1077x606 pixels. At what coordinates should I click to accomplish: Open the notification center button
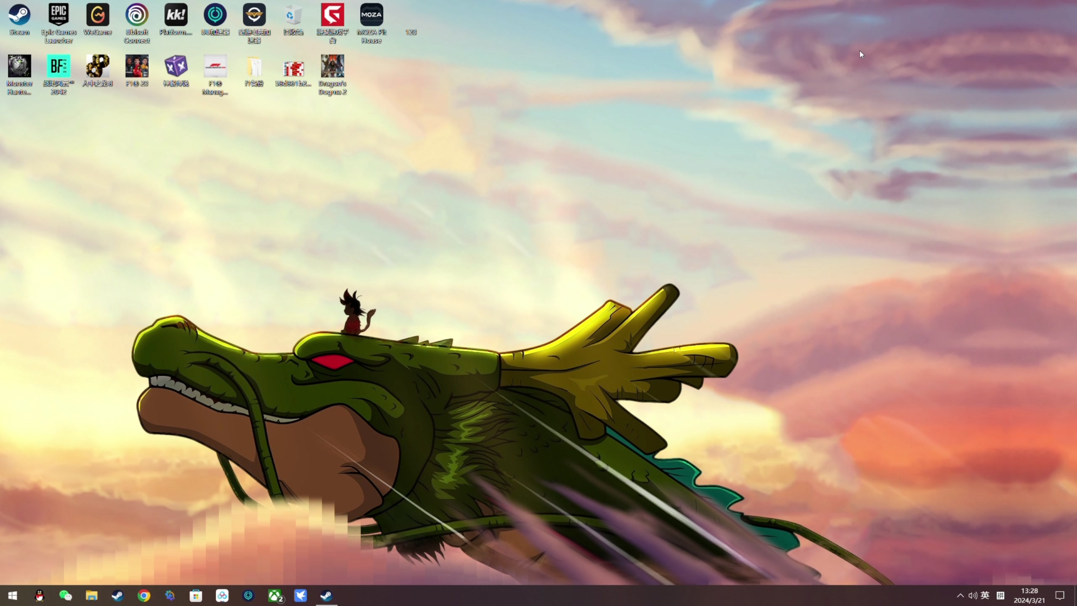[x=1060, y=595]
